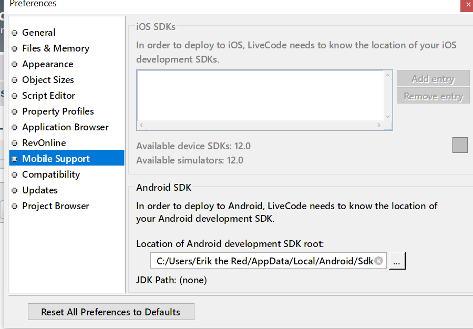This screenshot has height=329, width=473.
Task: Open Files & Memory preferences
Action: coord(55,48)
